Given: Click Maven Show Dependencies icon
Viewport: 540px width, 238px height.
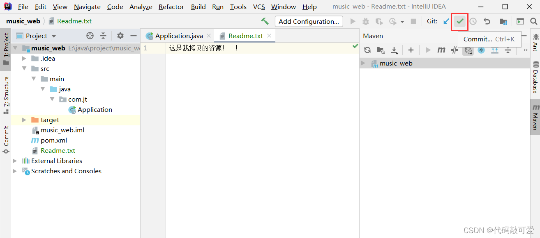Looking at the screenshot, I should [x=495, y=50].
